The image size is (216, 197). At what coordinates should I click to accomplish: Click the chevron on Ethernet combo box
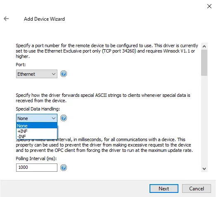(x=54, y=74)
